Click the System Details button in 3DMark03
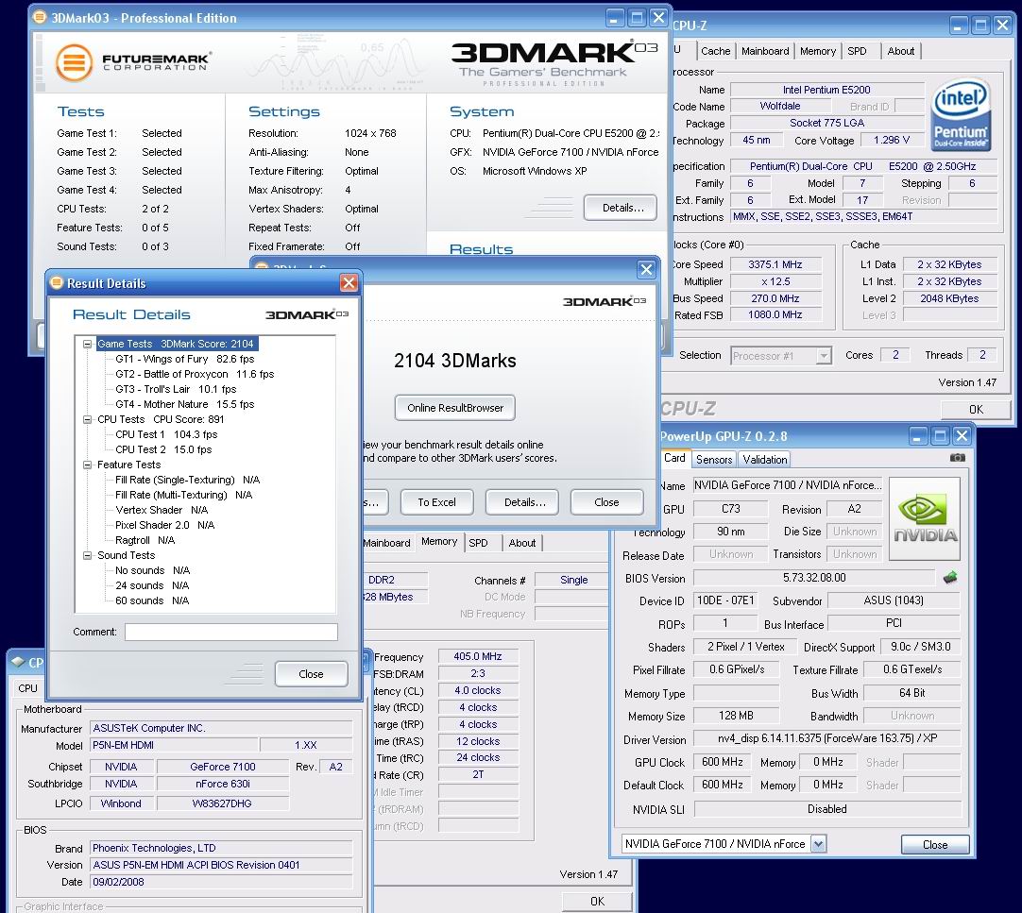Screen dimensions: 1022x913 pyautogui.click(x=621, y=208)
